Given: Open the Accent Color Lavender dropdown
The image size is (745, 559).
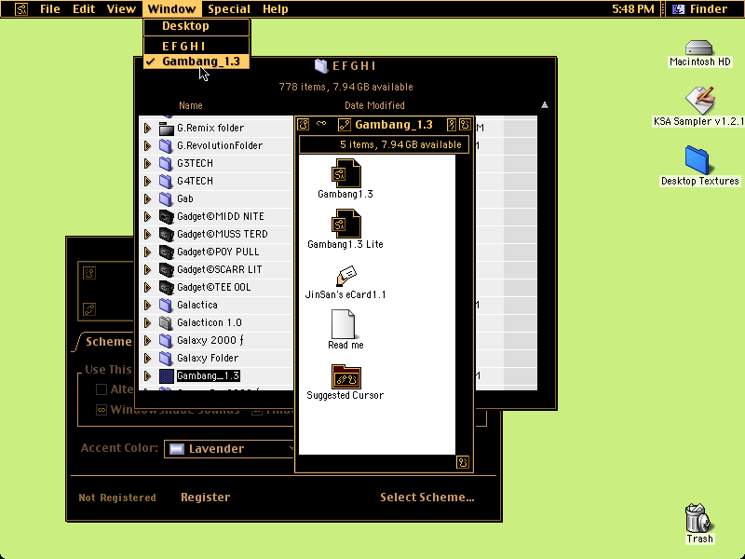Looking at the screenshot, I should tap(229, 449).
